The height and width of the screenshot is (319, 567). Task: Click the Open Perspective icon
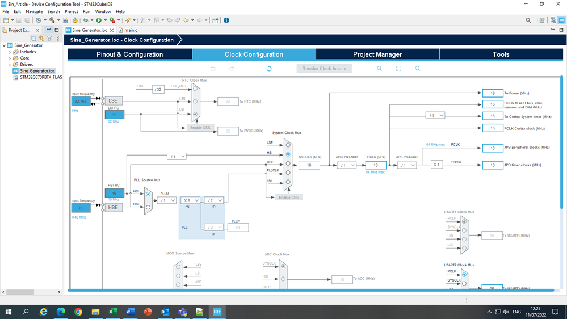541,20
